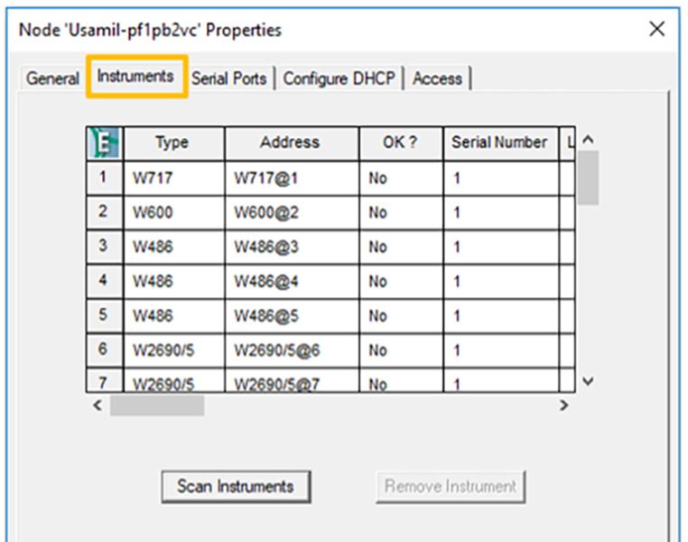This screenshot has height=542, width=688.
Task: Switch to the General tab
Action: click(52, 79)
